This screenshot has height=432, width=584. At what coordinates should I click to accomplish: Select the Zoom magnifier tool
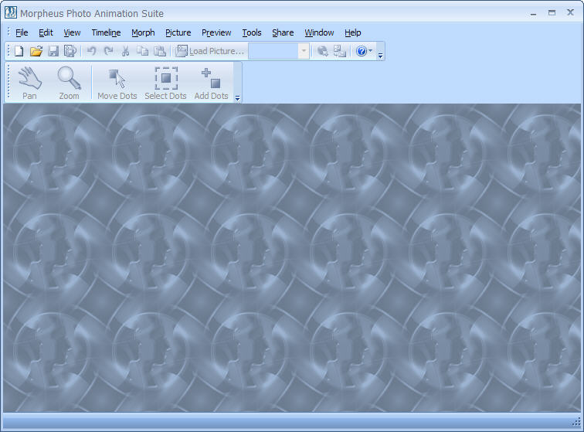70,83
